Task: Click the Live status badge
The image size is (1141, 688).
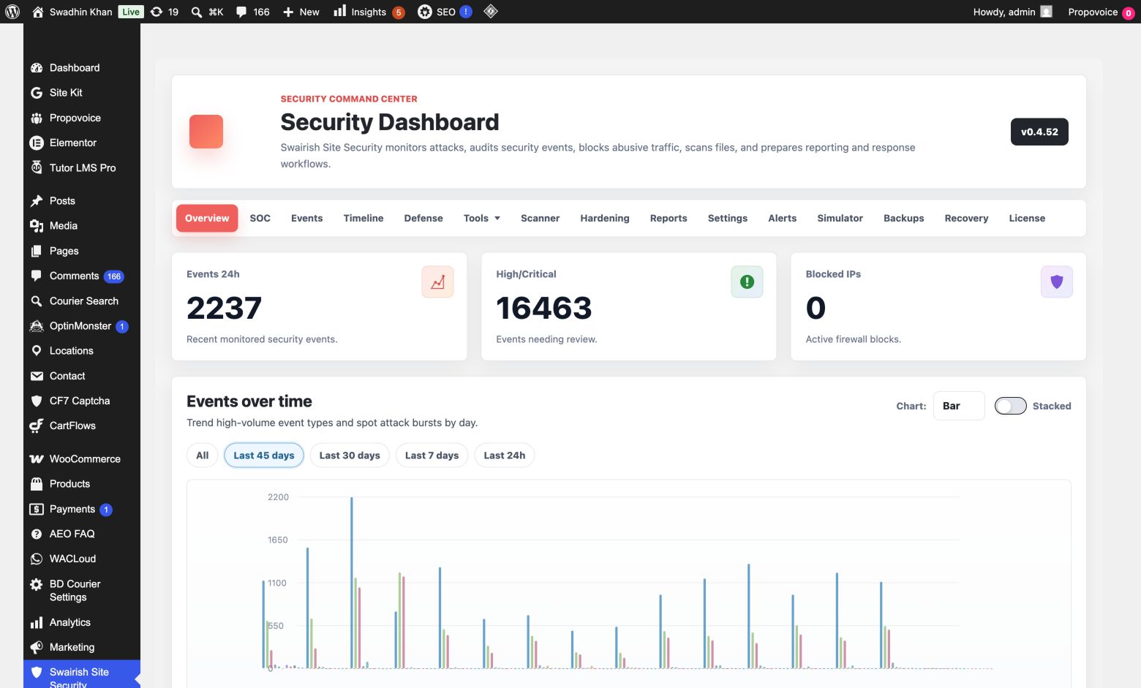Action: click(131, 12)
